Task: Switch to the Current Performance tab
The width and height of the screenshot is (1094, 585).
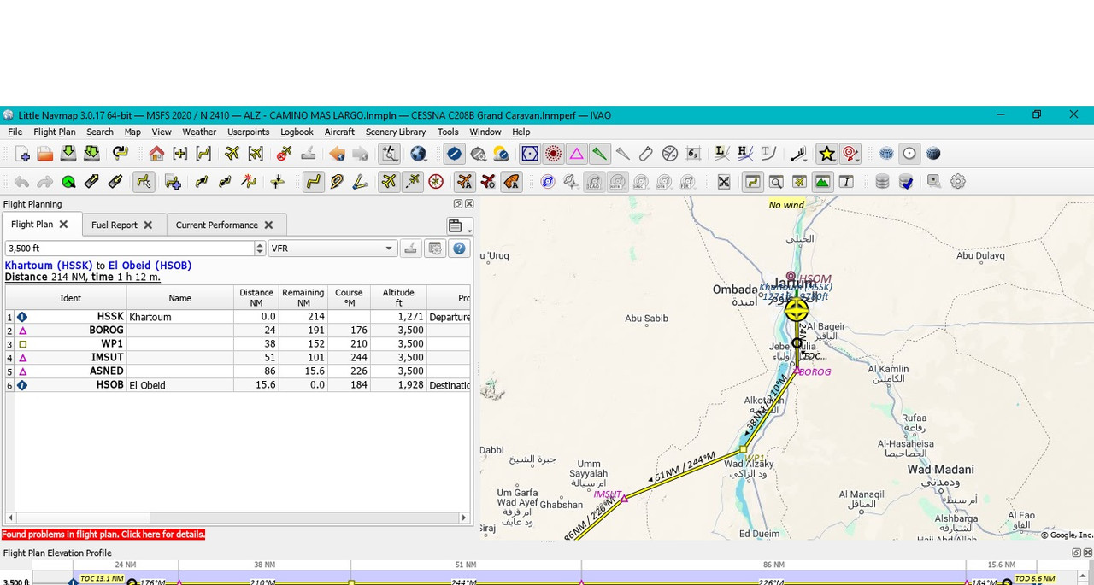Action: [x=216, y=225]
